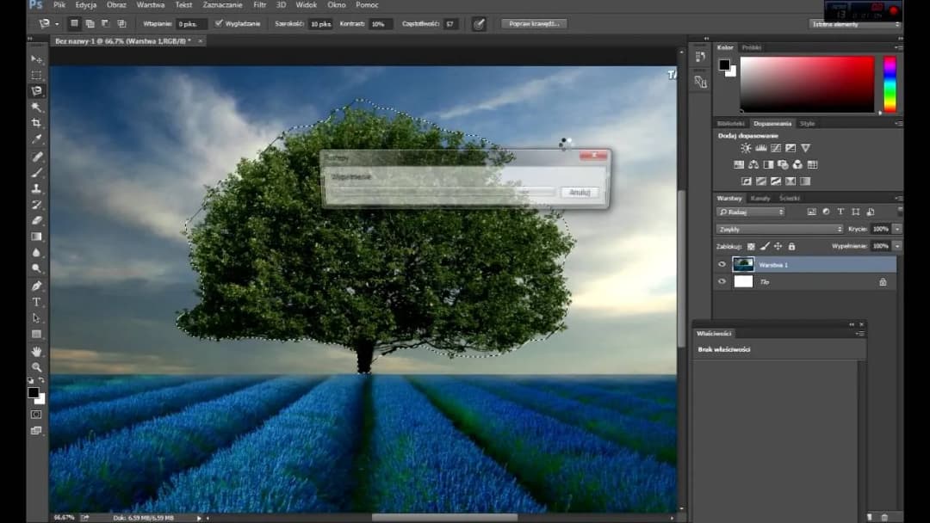Expand the Krycie opacity dropdown
The height and width of the screenshot is (523, 930).
coord(896,229)
